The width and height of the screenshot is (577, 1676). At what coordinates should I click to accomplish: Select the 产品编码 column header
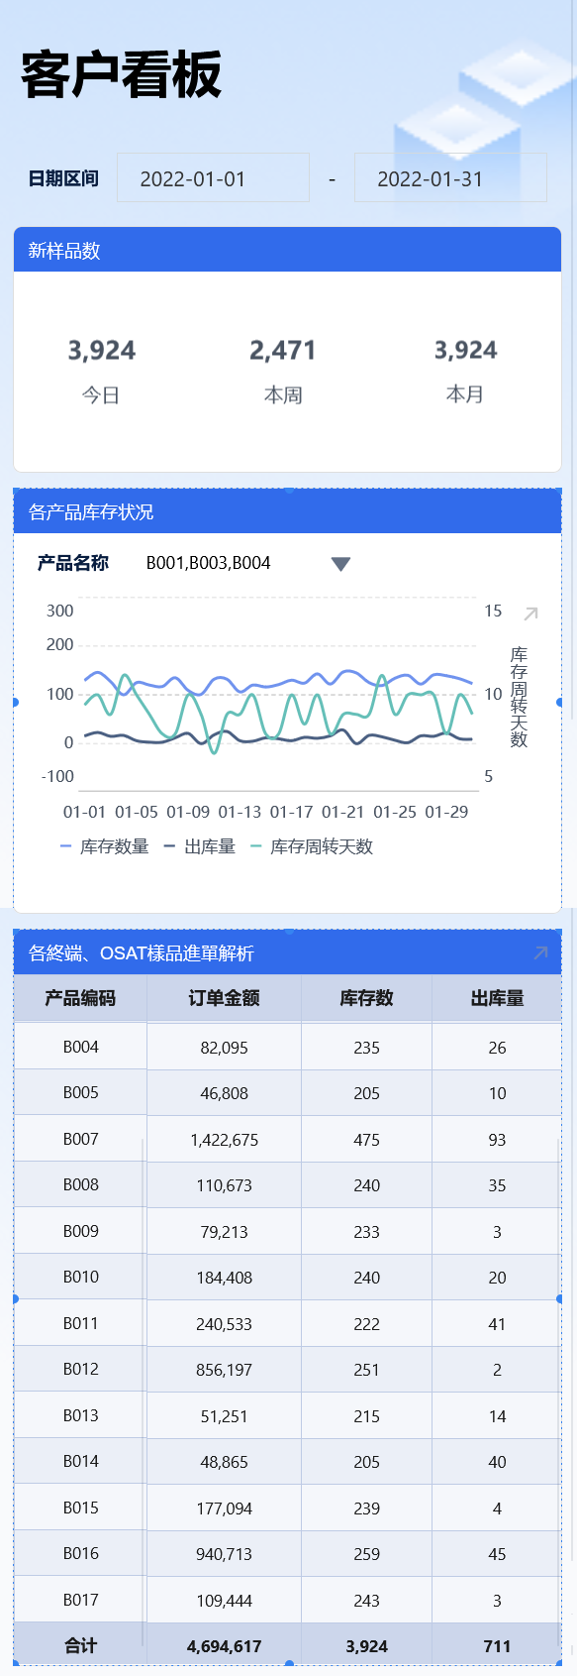[x=80, y=998]
